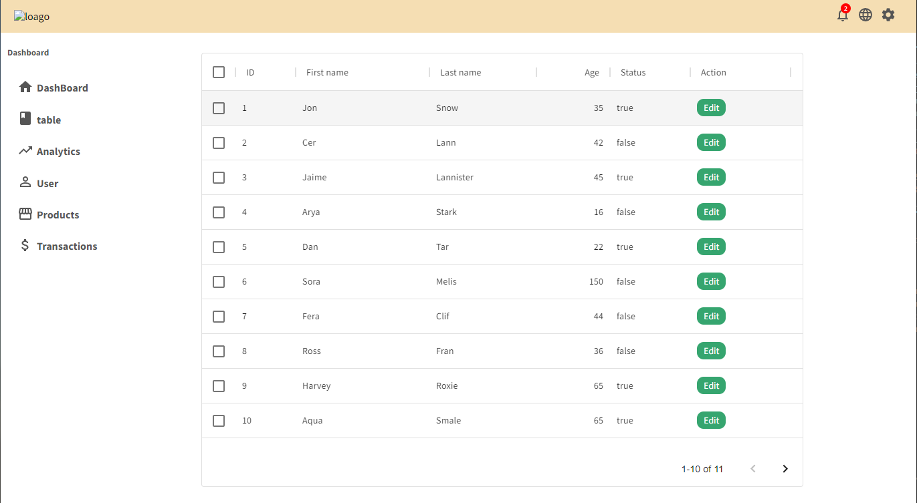Edit the row for Sora Melis
Viewport: 917px width, 503px height.
(711, 281)
